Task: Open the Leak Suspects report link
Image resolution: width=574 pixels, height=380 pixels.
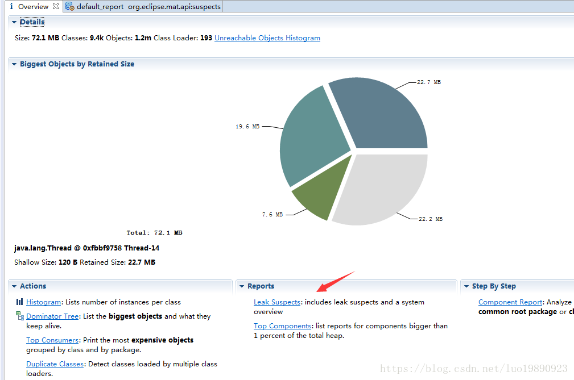Action: 277,302
